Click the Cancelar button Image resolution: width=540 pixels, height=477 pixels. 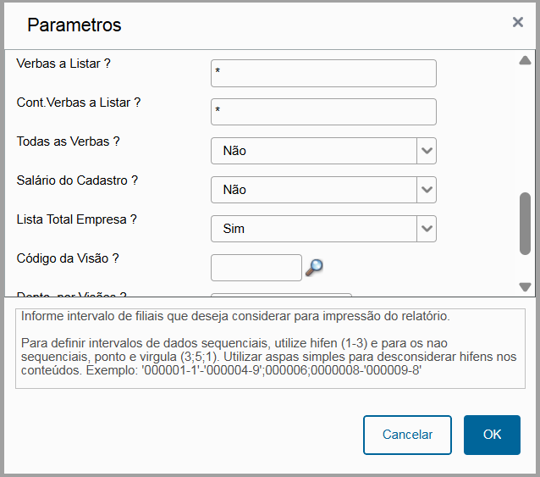[407, 435]
